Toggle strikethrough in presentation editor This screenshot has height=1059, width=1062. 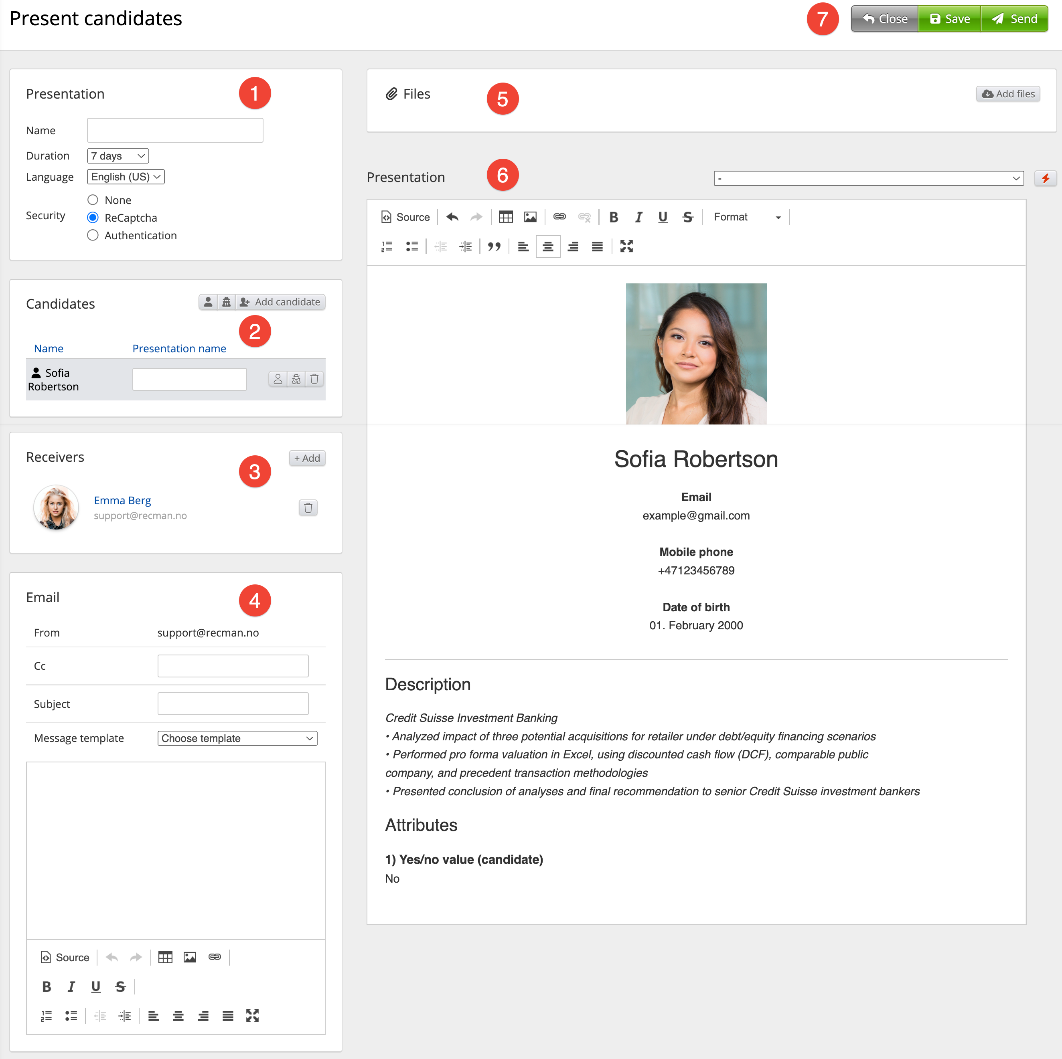[687, 217]
